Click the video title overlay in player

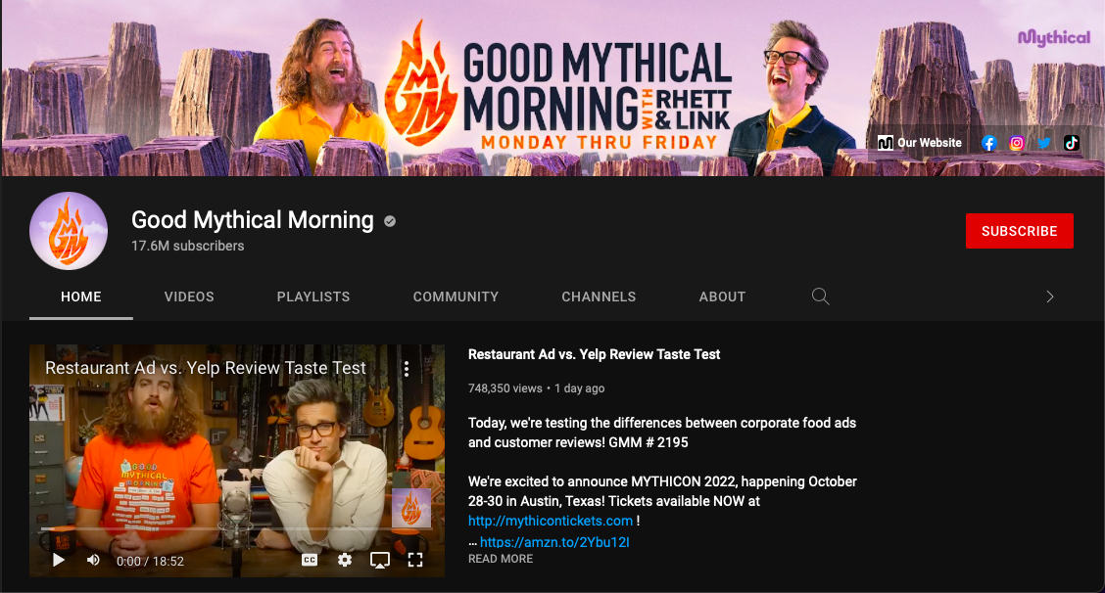[205, 368]
